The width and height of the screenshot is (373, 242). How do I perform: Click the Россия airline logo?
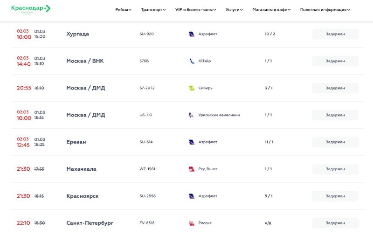point(192,223)
